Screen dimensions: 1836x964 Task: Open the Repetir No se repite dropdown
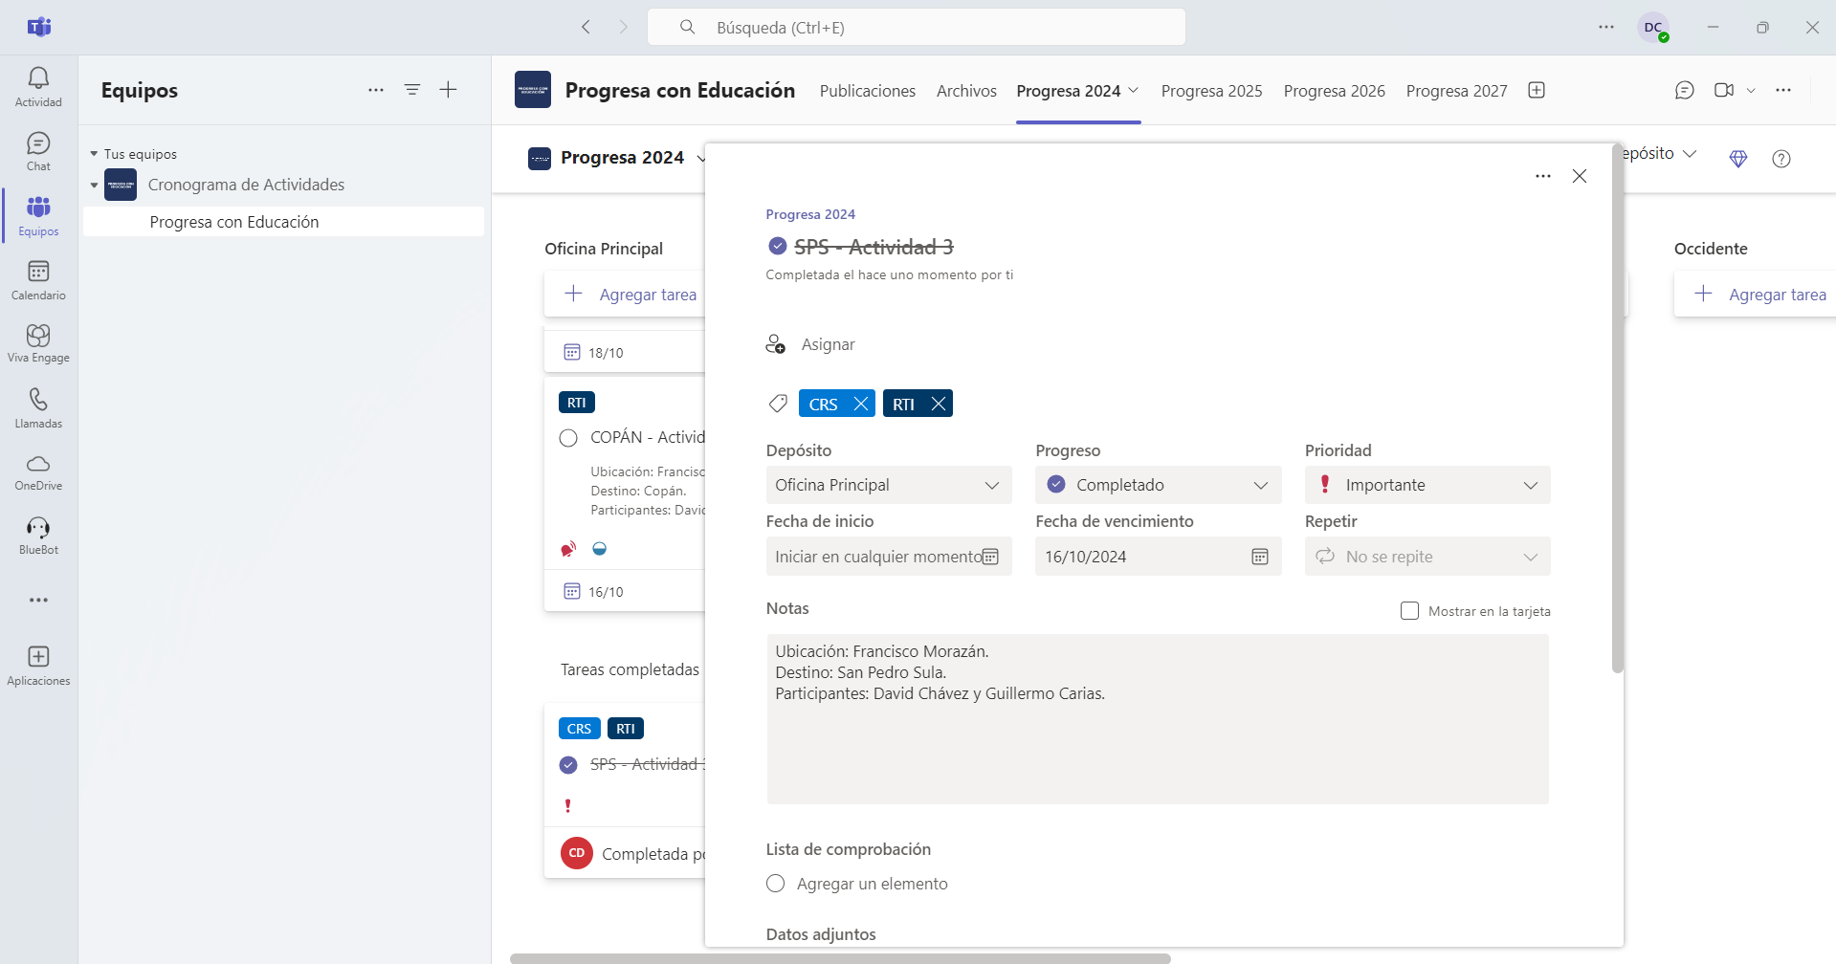click(1427, 557)
